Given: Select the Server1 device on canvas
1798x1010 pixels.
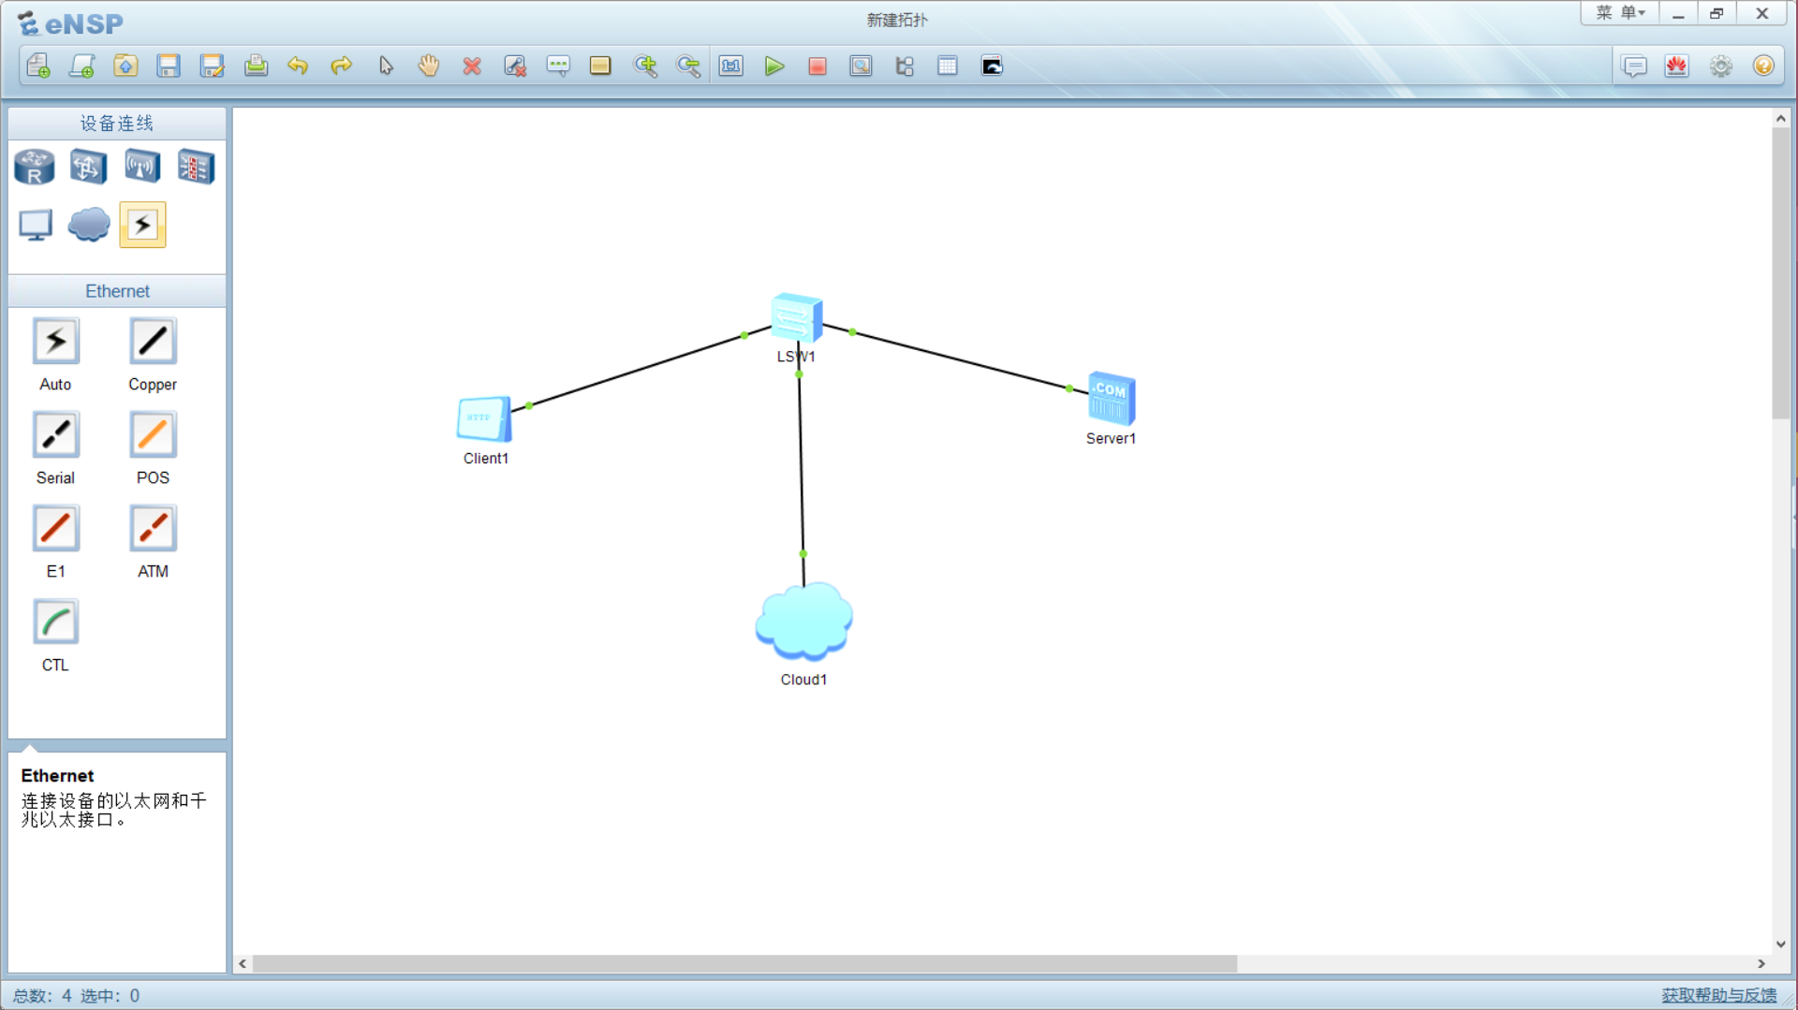Looking at the screenshot, I should pos(1112,398).
